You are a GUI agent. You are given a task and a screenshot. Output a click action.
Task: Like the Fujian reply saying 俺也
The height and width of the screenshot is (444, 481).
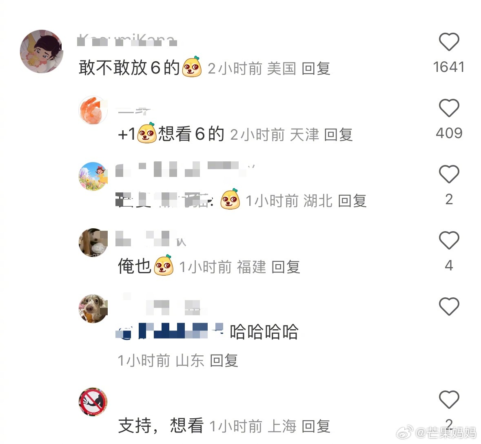point(449,240)
